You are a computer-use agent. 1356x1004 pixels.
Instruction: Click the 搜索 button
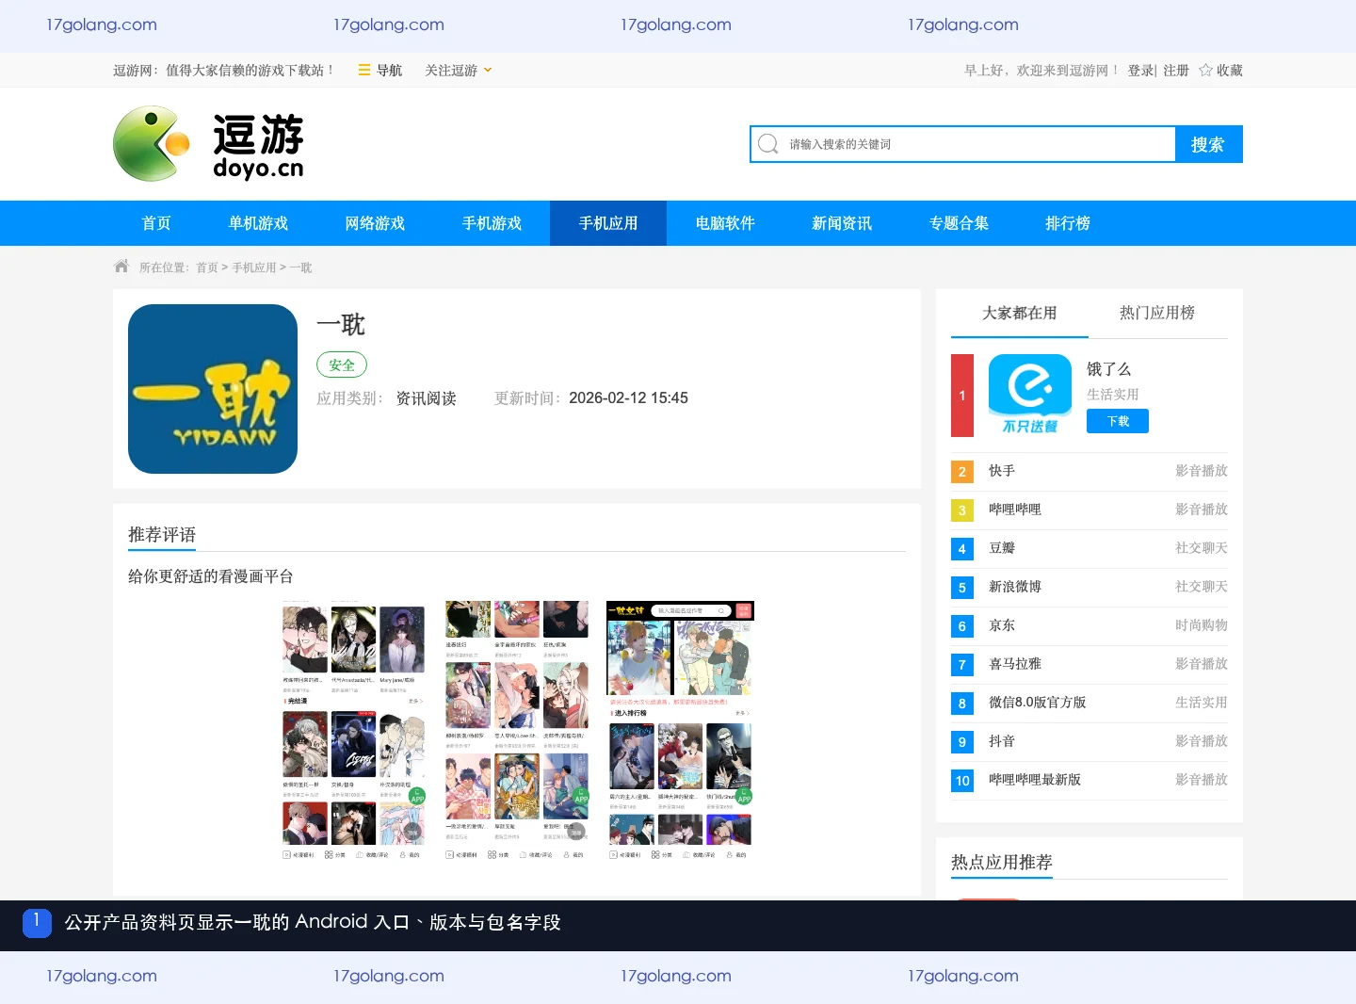coord(1208,144)
